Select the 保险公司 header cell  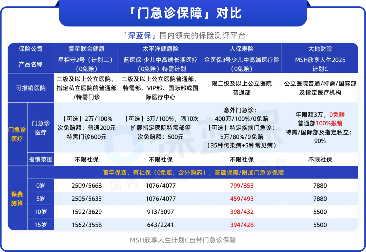point(30,49)
